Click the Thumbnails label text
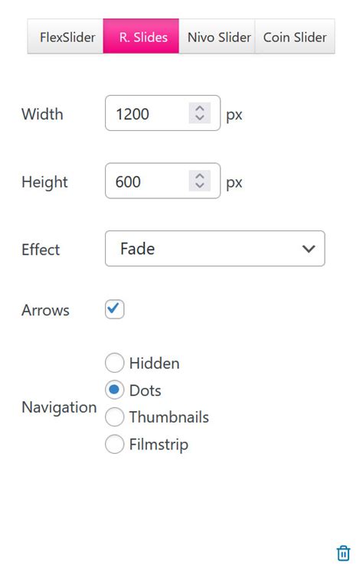Screen dimensions: 363x568 coord(169,417)
